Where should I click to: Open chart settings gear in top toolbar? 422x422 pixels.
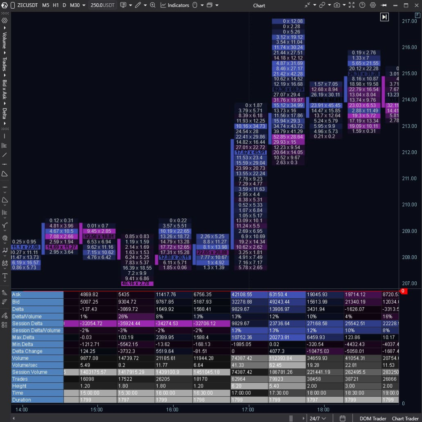tap(373, 5)
